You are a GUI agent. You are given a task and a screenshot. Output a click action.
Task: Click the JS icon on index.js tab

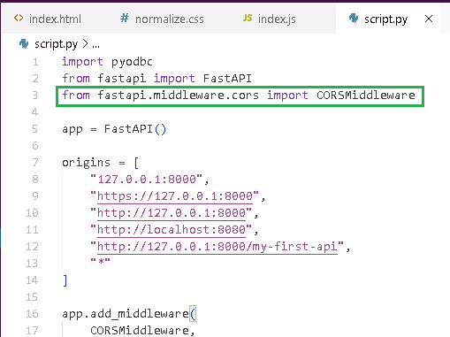click(x=248, y=19)
